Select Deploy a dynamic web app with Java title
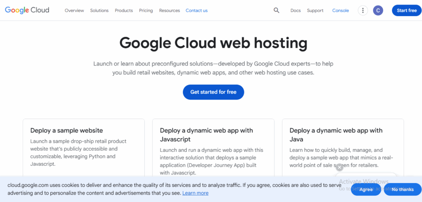This screenshot has width=422, height=202. [x=336, y=135]
